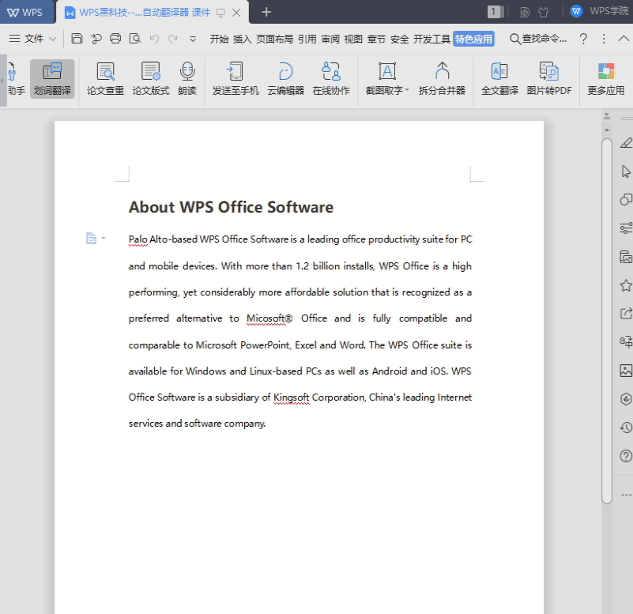This screenshot has height=614, width=633.
Task: Add a new document tab with plus button
Action: pos(266,12)
